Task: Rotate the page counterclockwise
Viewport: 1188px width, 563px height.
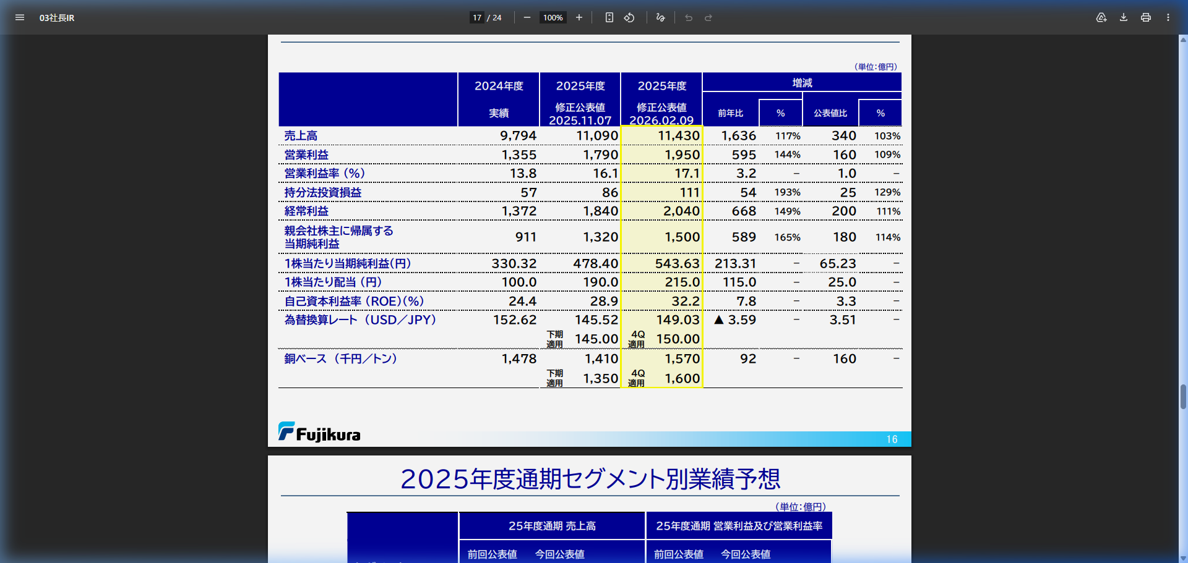Action: (x=629, y=18)
